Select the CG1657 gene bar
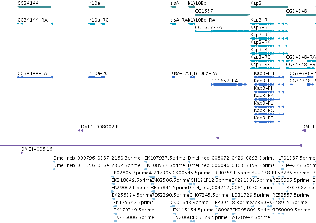This screenshot has height=223, width=316. tap(222, 15)
